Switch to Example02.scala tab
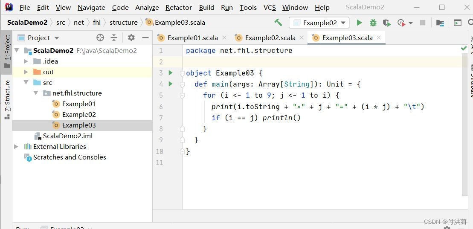 pyautogui.click(x=270, y=38)
